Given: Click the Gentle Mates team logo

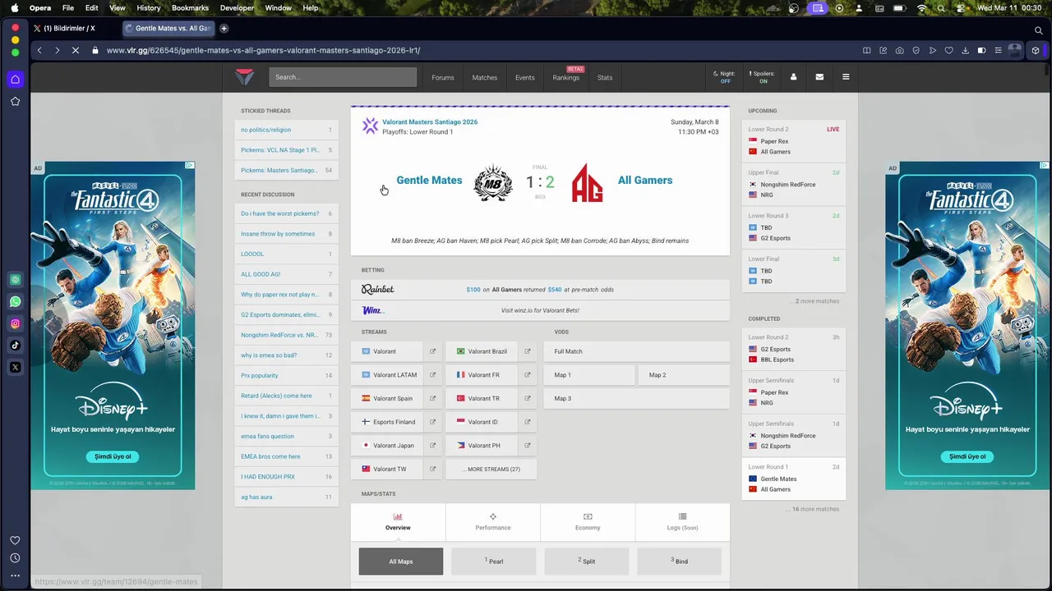Looking at the screenshot, I should pos(493,182).
